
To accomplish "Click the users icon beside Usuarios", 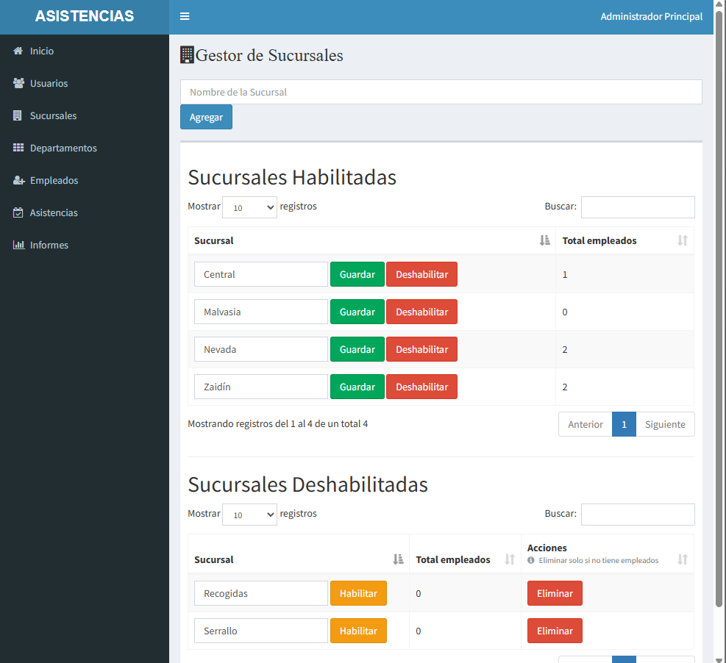I will point(18,83).
